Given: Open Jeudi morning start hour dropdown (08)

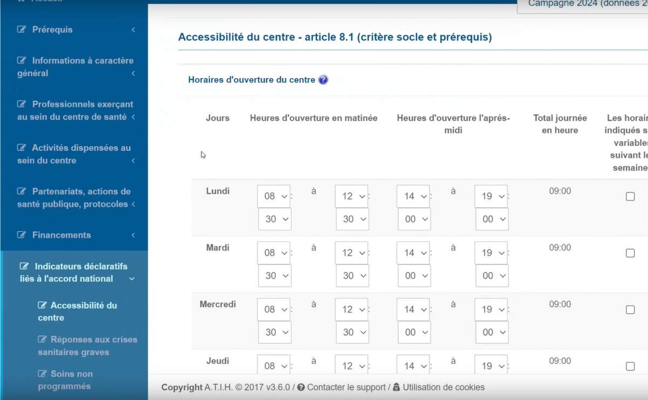Looking at the screenshot, I should point(274,365).
